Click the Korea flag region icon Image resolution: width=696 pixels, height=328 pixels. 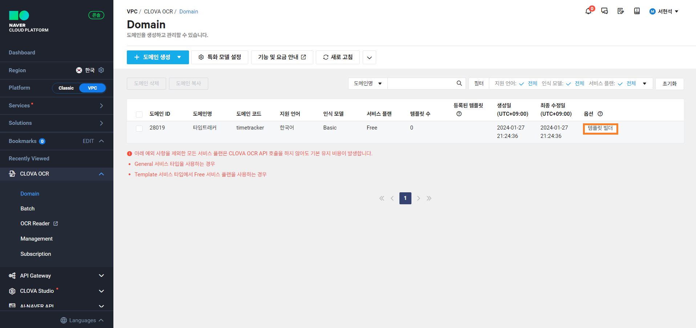[x=79, y=70]
